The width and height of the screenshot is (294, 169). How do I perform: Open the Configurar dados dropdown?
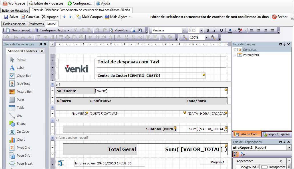(x=69, y=30)
